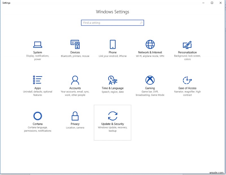Click 'Uninstall, defaults, optional features' text
This screenshot has width=226, height=175.
pyautogui.click(x=38, y=93)
